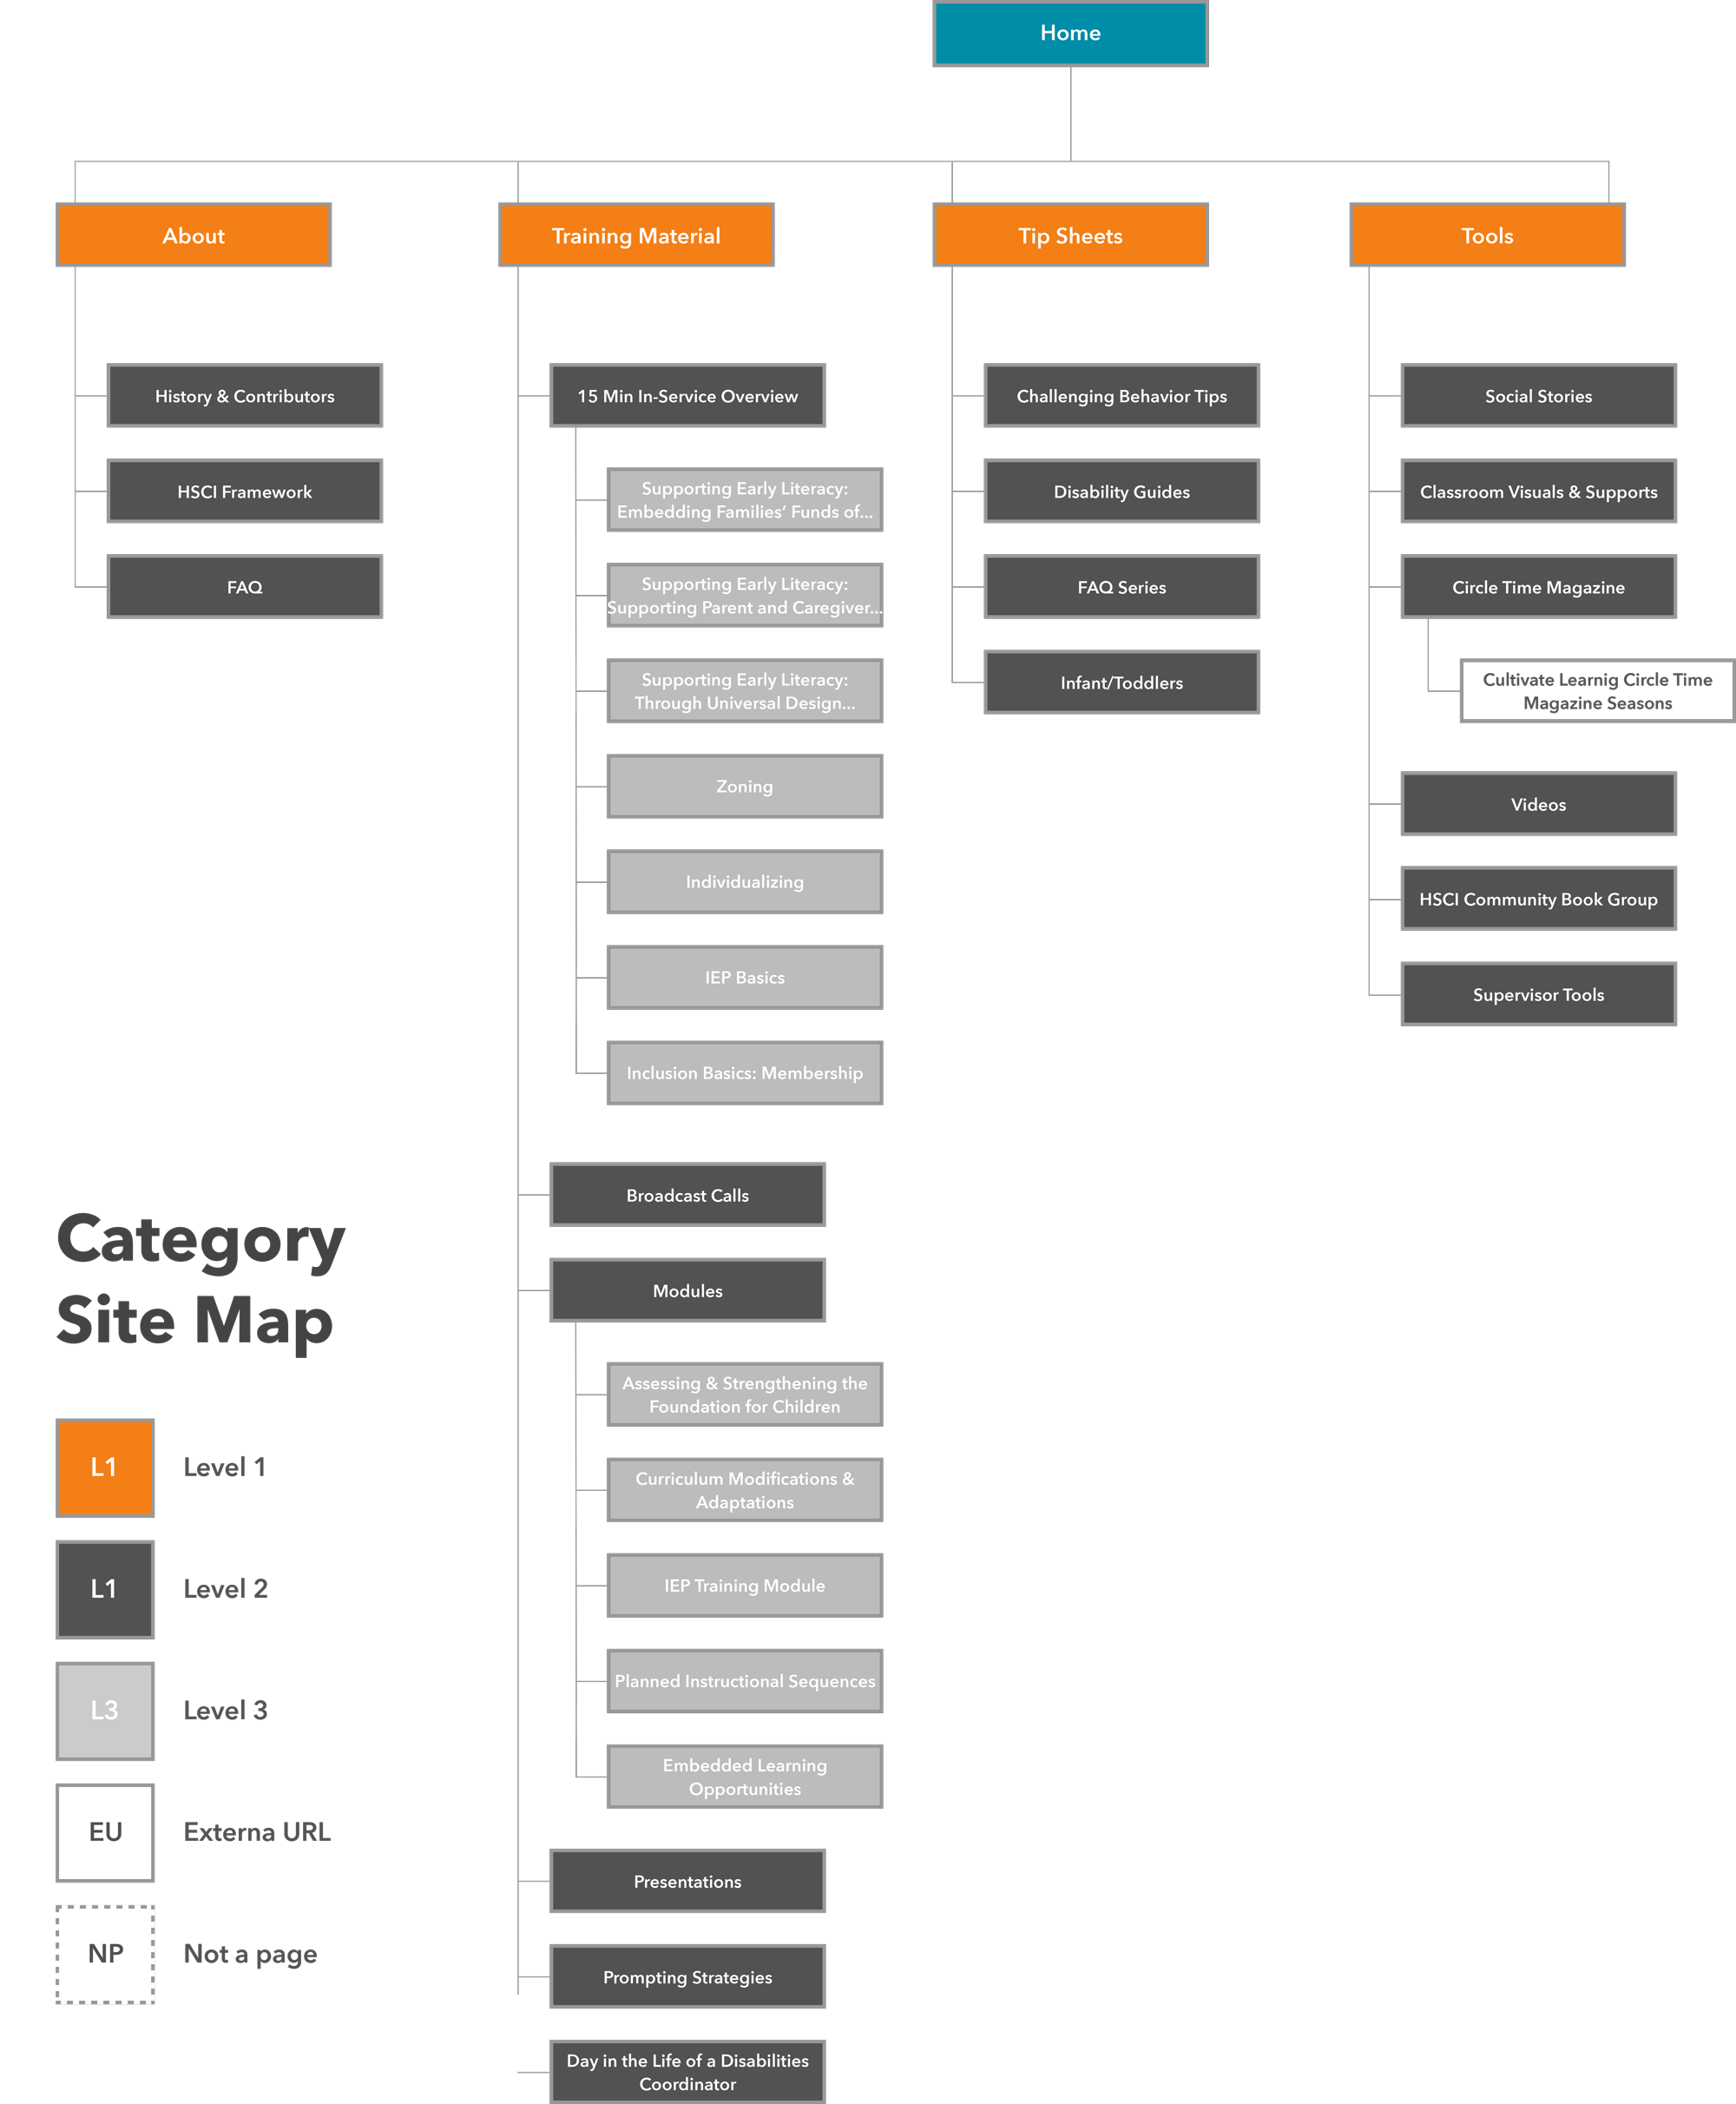The width and height of the screenshot is (1736, 2104).
Task: Open the Cultivate Learning Circle Time Magazine Seasons
Action: tap(1574, 692)
